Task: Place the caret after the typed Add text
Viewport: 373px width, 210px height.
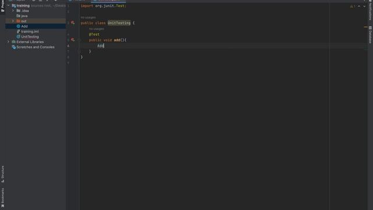Action: [104, 45]
